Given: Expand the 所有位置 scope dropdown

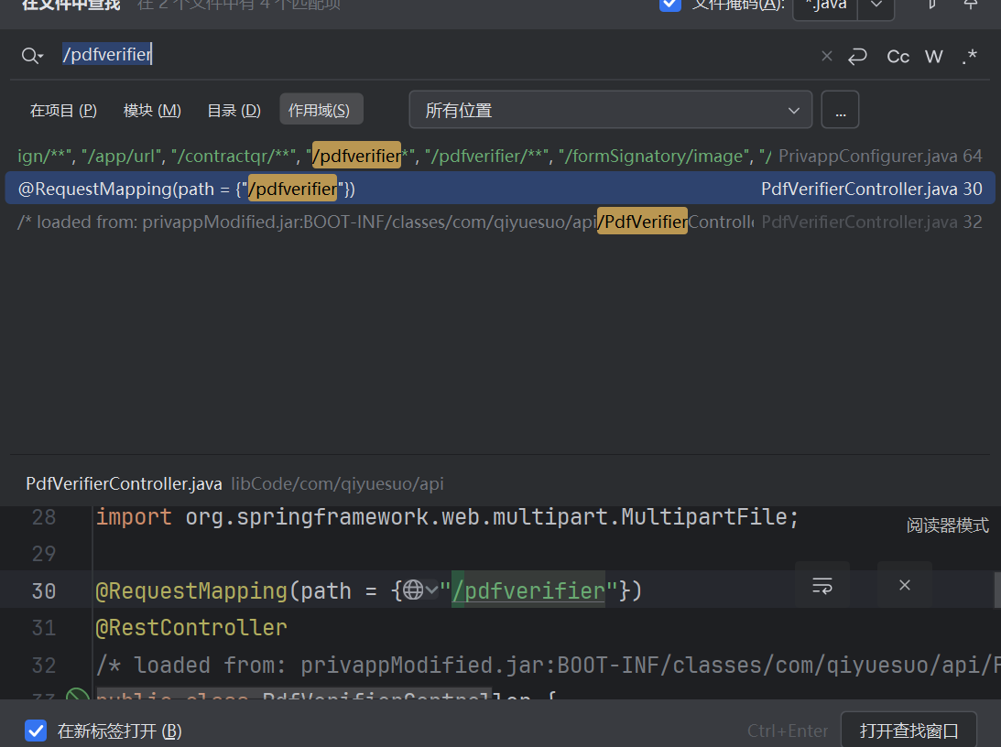Looking at the screenshot, I should point(610,111).
